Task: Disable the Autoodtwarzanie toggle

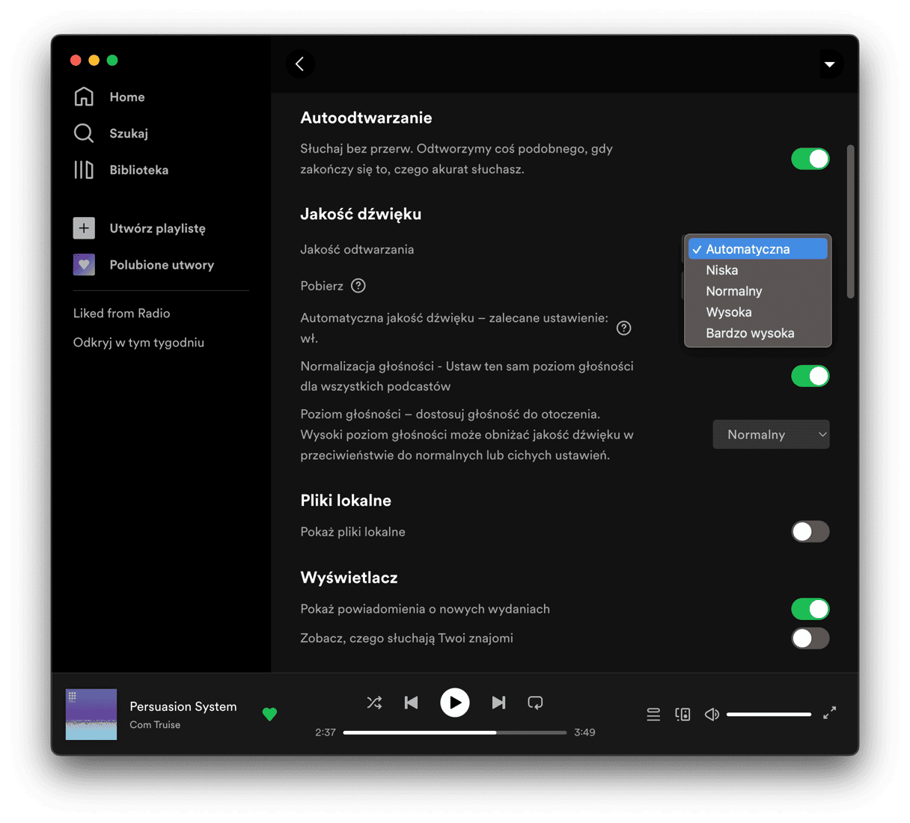Action: coord(810,159)
